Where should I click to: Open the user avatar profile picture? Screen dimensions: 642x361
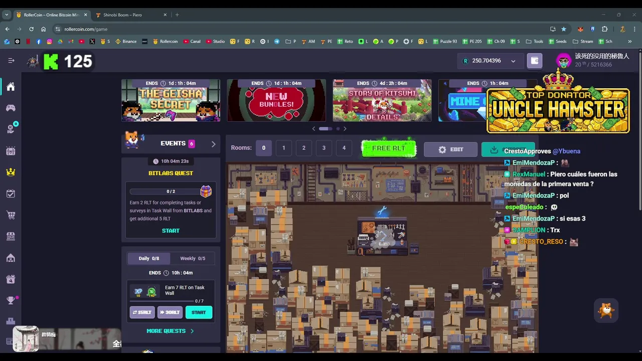[x=564, y=61]
